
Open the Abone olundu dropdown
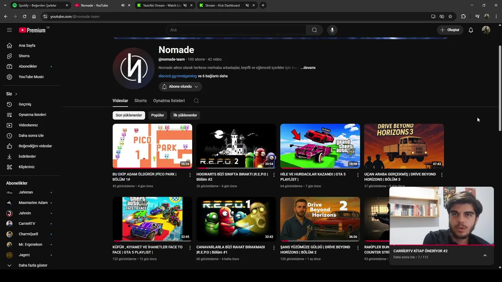click(180, 87)
